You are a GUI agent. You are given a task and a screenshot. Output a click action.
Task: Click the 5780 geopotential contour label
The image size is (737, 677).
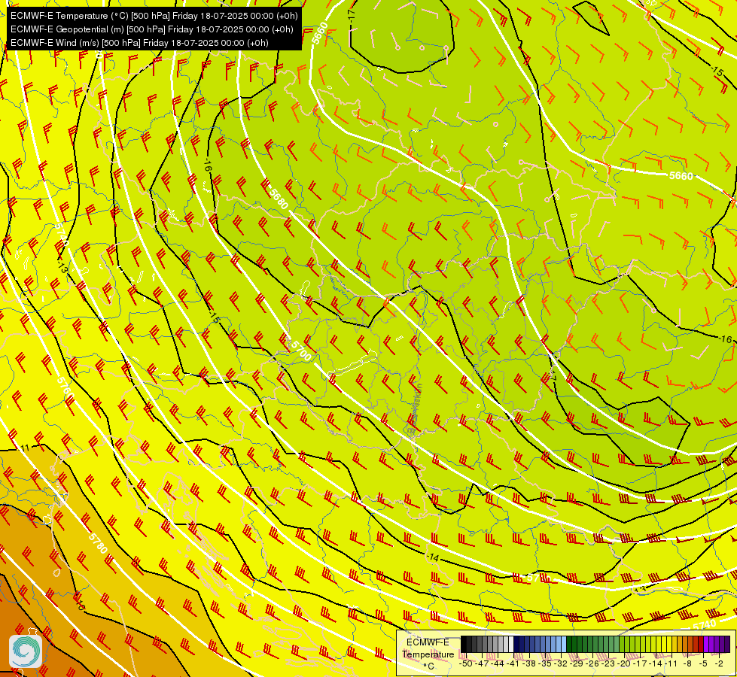tap(98, 543)
